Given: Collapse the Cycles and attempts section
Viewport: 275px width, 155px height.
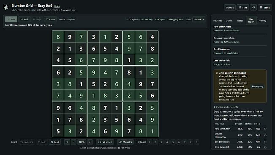Looking at the screenshot, I should (226, 107).
